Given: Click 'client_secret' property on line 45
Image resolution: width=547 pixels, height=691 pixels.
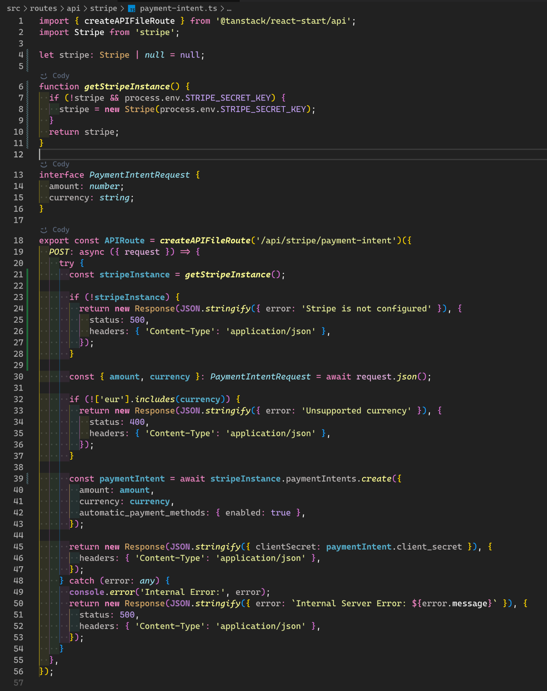Looking at the screenshot, I should point(429,547).
